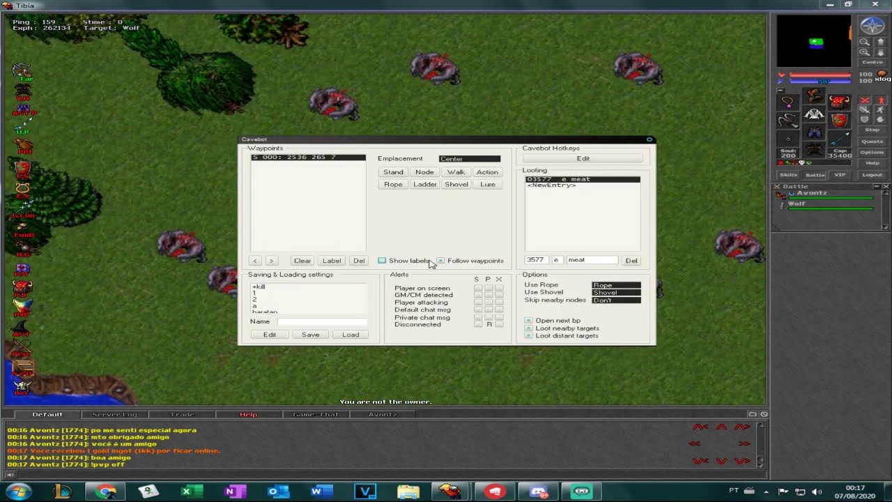Click the settings Name input field
Image resolution: width=892 pixels, height=502 pixels.
coord(322,321)
